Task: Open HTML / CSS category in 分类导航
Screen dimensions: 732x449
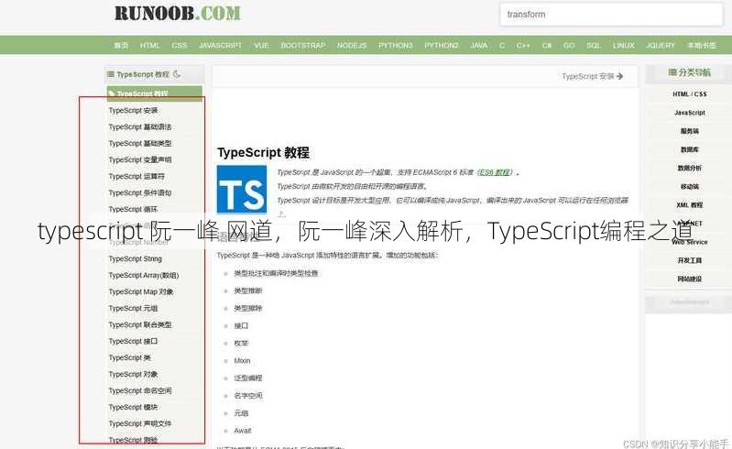Action: (x=690, y=93)
